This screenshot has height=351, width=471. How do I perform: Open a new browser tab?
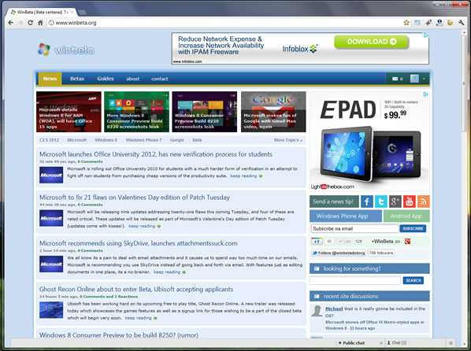pos(82,13)
